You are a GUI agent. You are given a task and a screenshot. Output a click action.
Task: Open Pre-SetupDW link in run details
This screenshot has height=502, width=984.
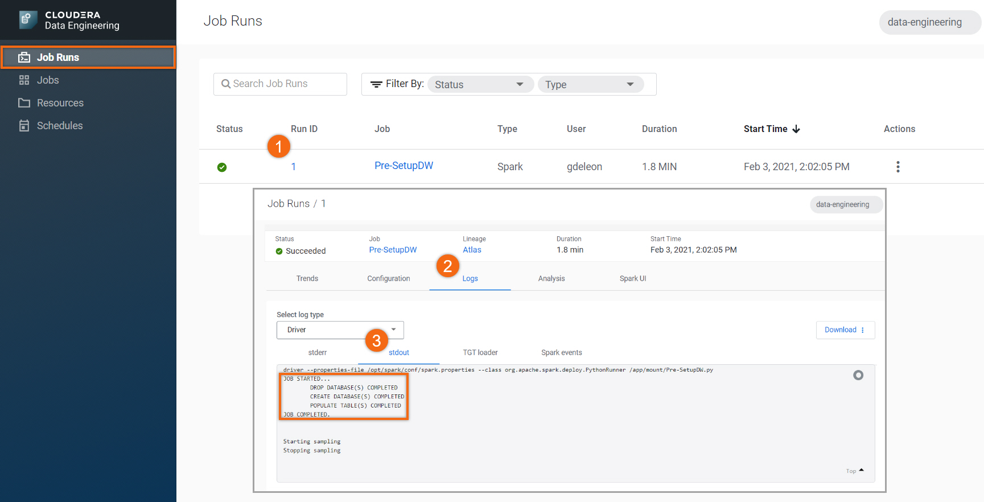393,250
